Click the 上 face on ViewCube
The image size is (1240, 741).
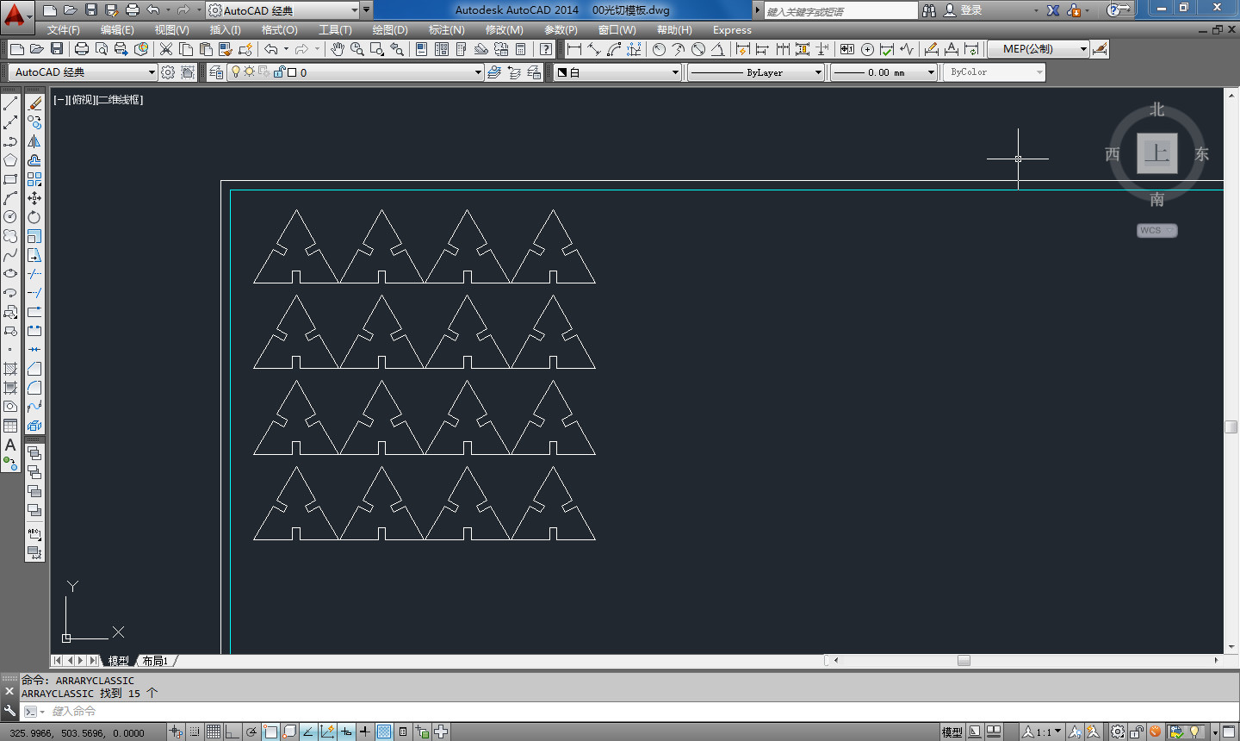coord(1156,153)
